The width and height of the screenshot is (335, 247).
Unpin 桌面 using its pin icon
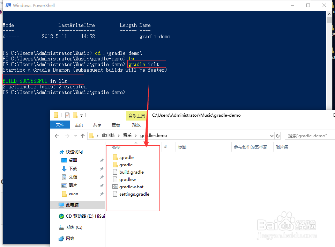pyautogui.click(x=102, y=160)
